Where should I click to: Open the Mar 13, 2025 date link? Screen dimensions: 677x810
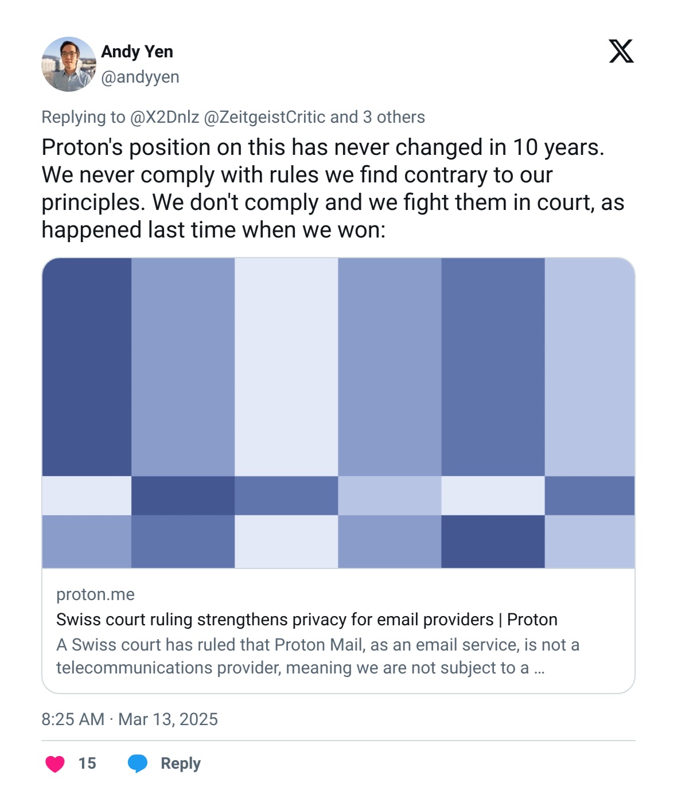tap(168, 719)
